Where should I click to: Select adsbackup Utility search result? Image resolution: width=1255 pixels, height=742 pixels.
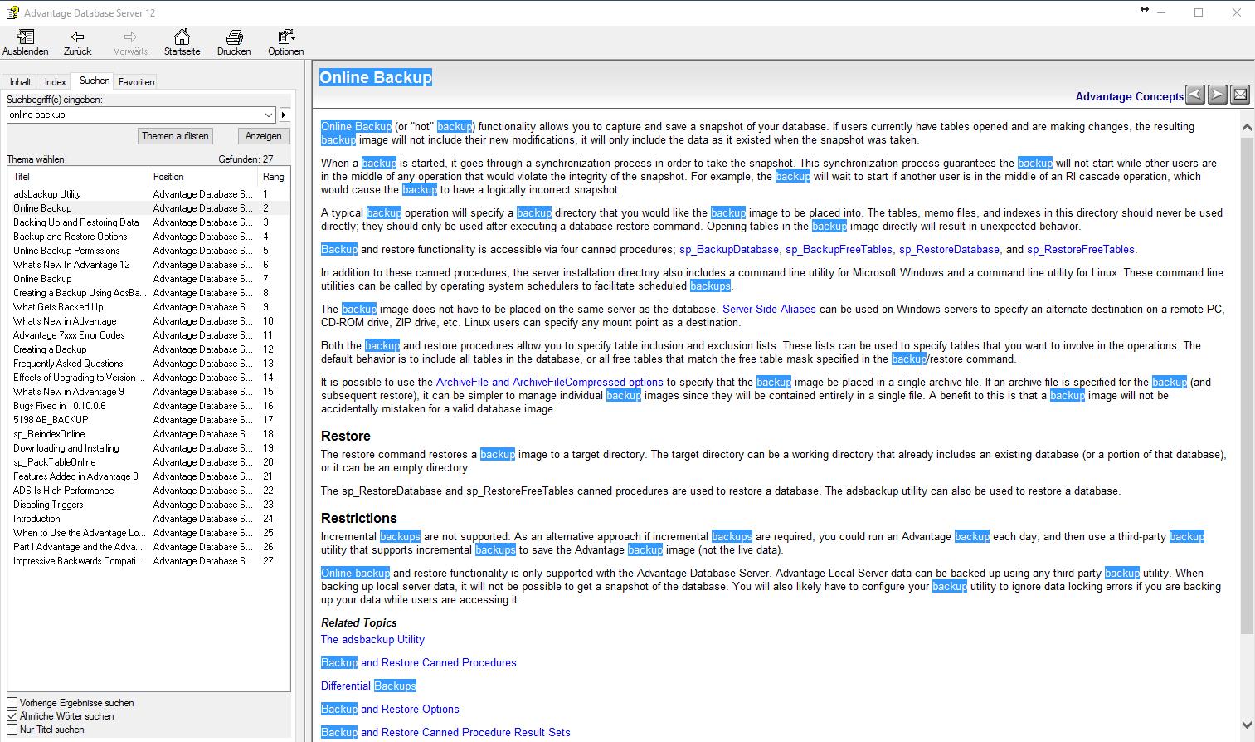click(149, 194)
